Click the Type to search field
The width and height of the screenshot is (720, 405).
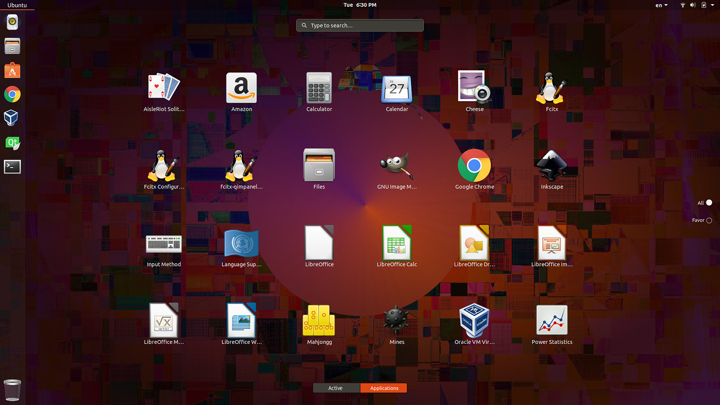[359, 25]
